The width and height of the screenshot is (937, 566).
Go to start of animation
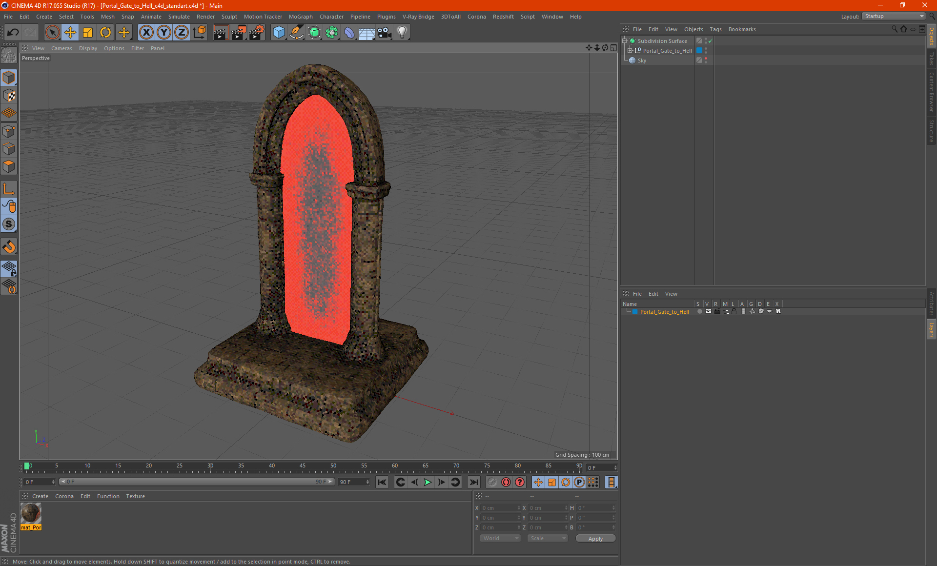pyautogui.click(x=382, y=482)
